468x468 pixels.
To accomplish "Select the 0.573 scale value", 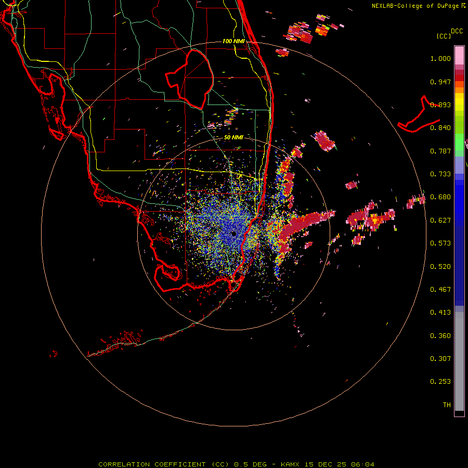I will pos(440,243).
